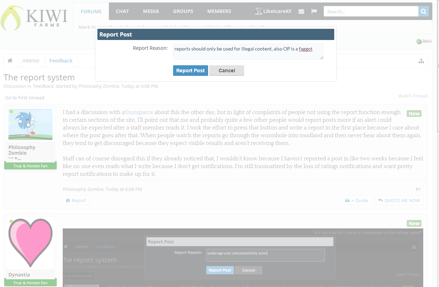Click the info icon on Report link
This screenshot has width=439, height=287.
(x=68, y=200)
